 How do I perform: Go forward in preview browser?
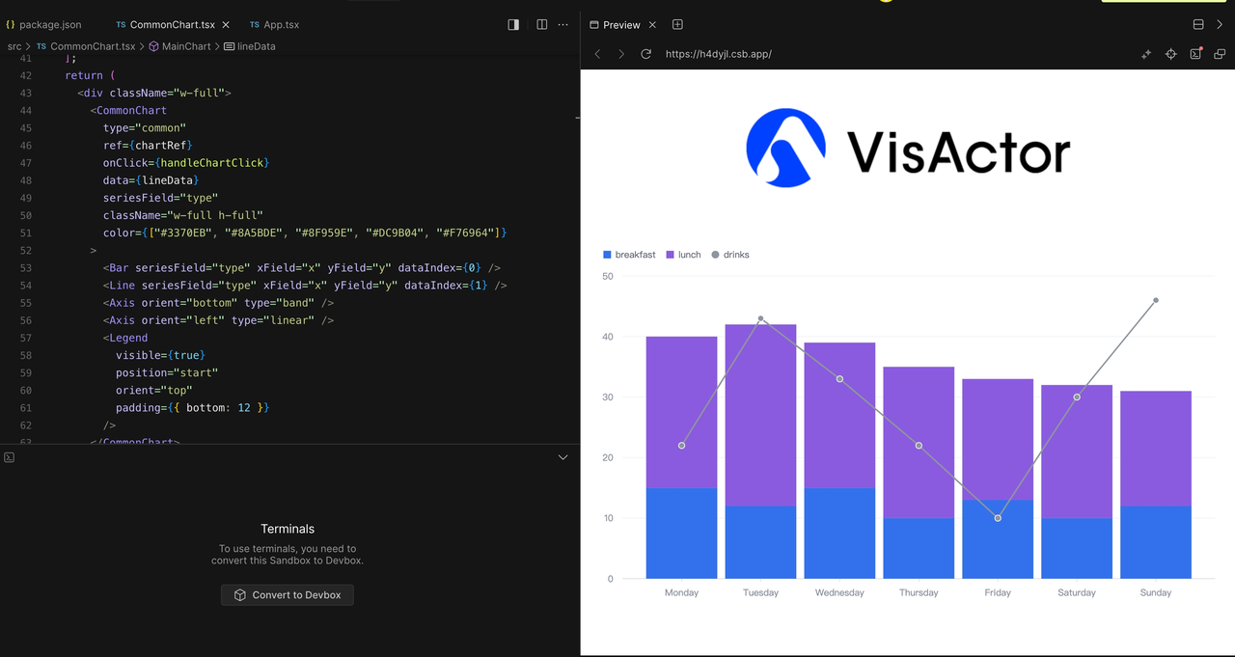(x=620, y=54)
